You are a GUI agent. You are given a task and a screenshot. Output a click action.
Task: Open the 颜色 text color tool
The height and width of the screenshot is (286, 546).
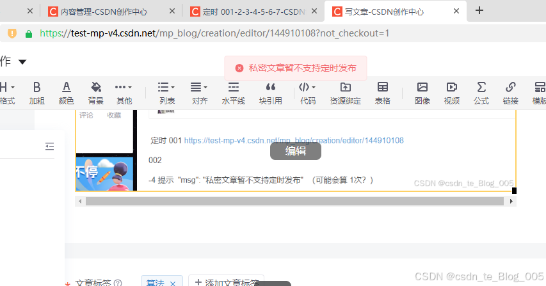tap(66, 93)
